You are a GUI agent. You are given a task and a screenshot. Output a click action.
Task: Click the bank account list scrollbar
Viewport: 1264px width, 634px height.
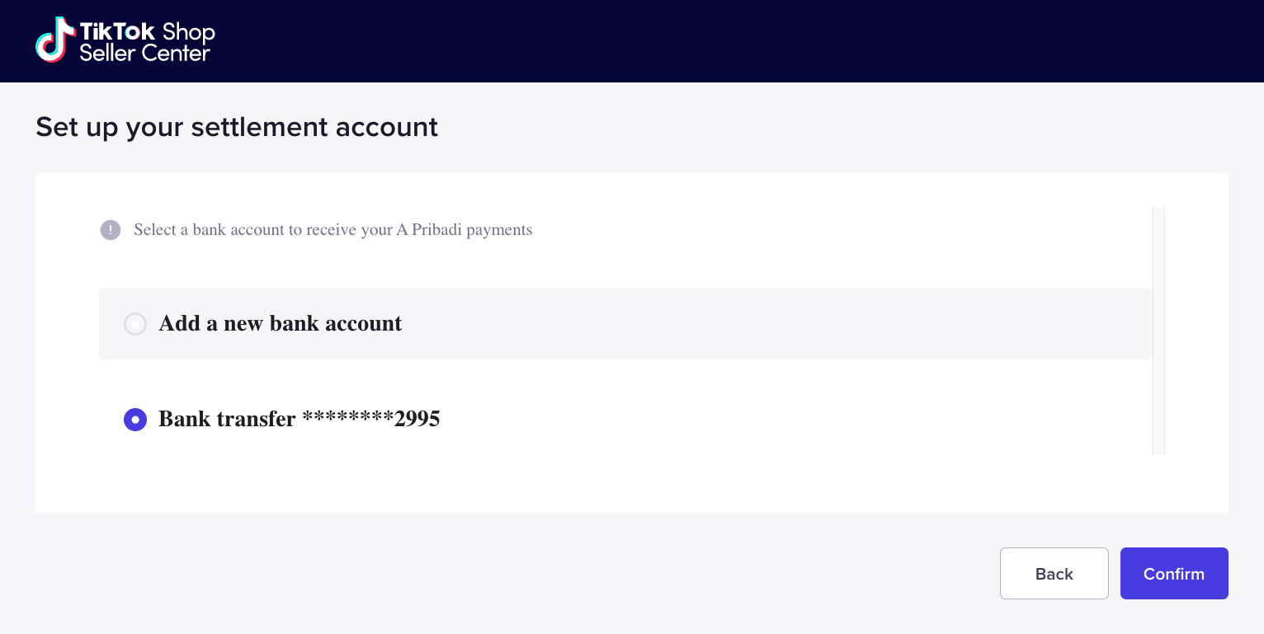point(1158,330)
